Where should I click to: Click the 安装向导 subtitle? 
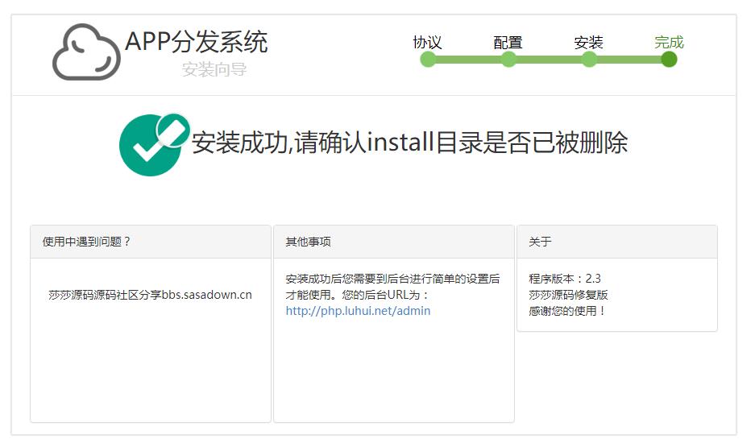pos(214,69)
